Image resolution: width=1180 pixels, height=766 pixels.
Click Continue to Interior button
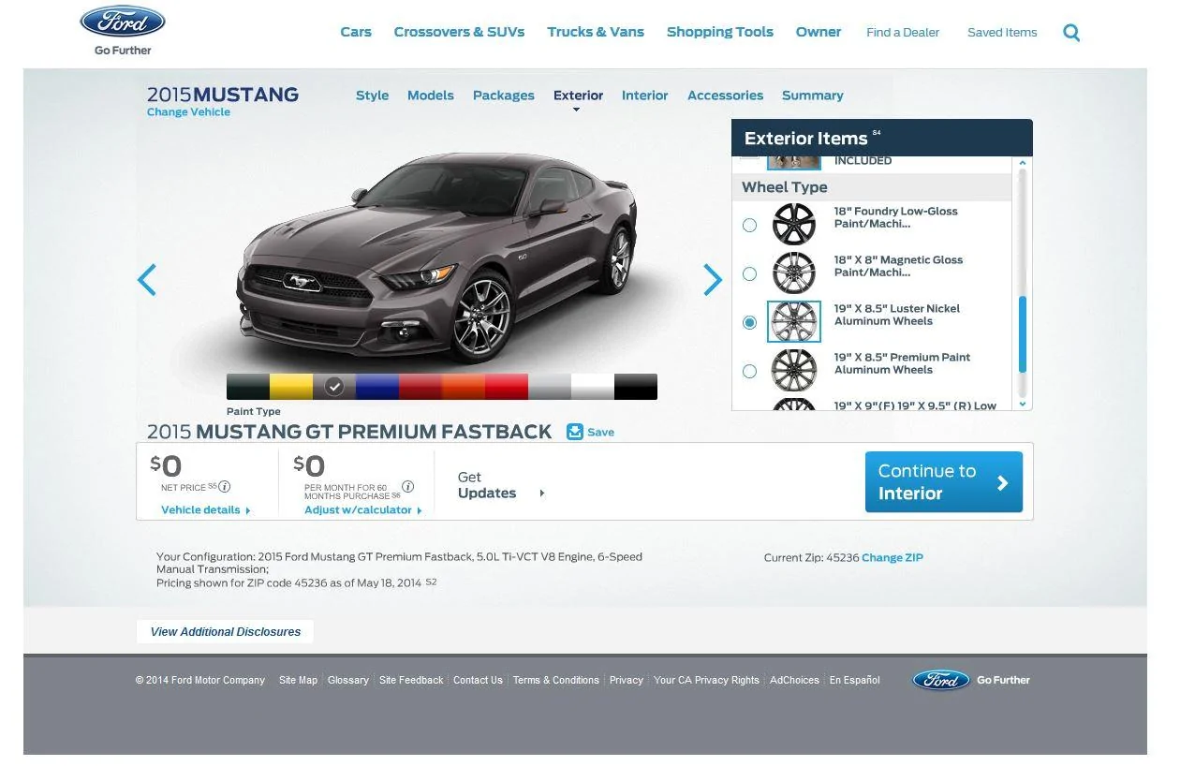(944, 482)
